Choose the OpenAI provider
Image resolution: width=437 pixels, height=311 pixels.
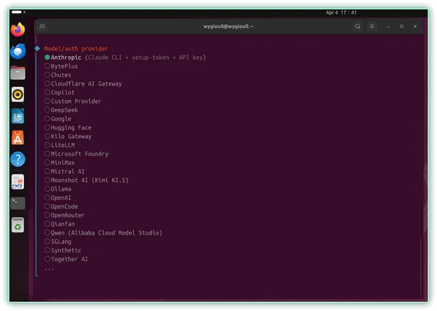pos(58,198)
